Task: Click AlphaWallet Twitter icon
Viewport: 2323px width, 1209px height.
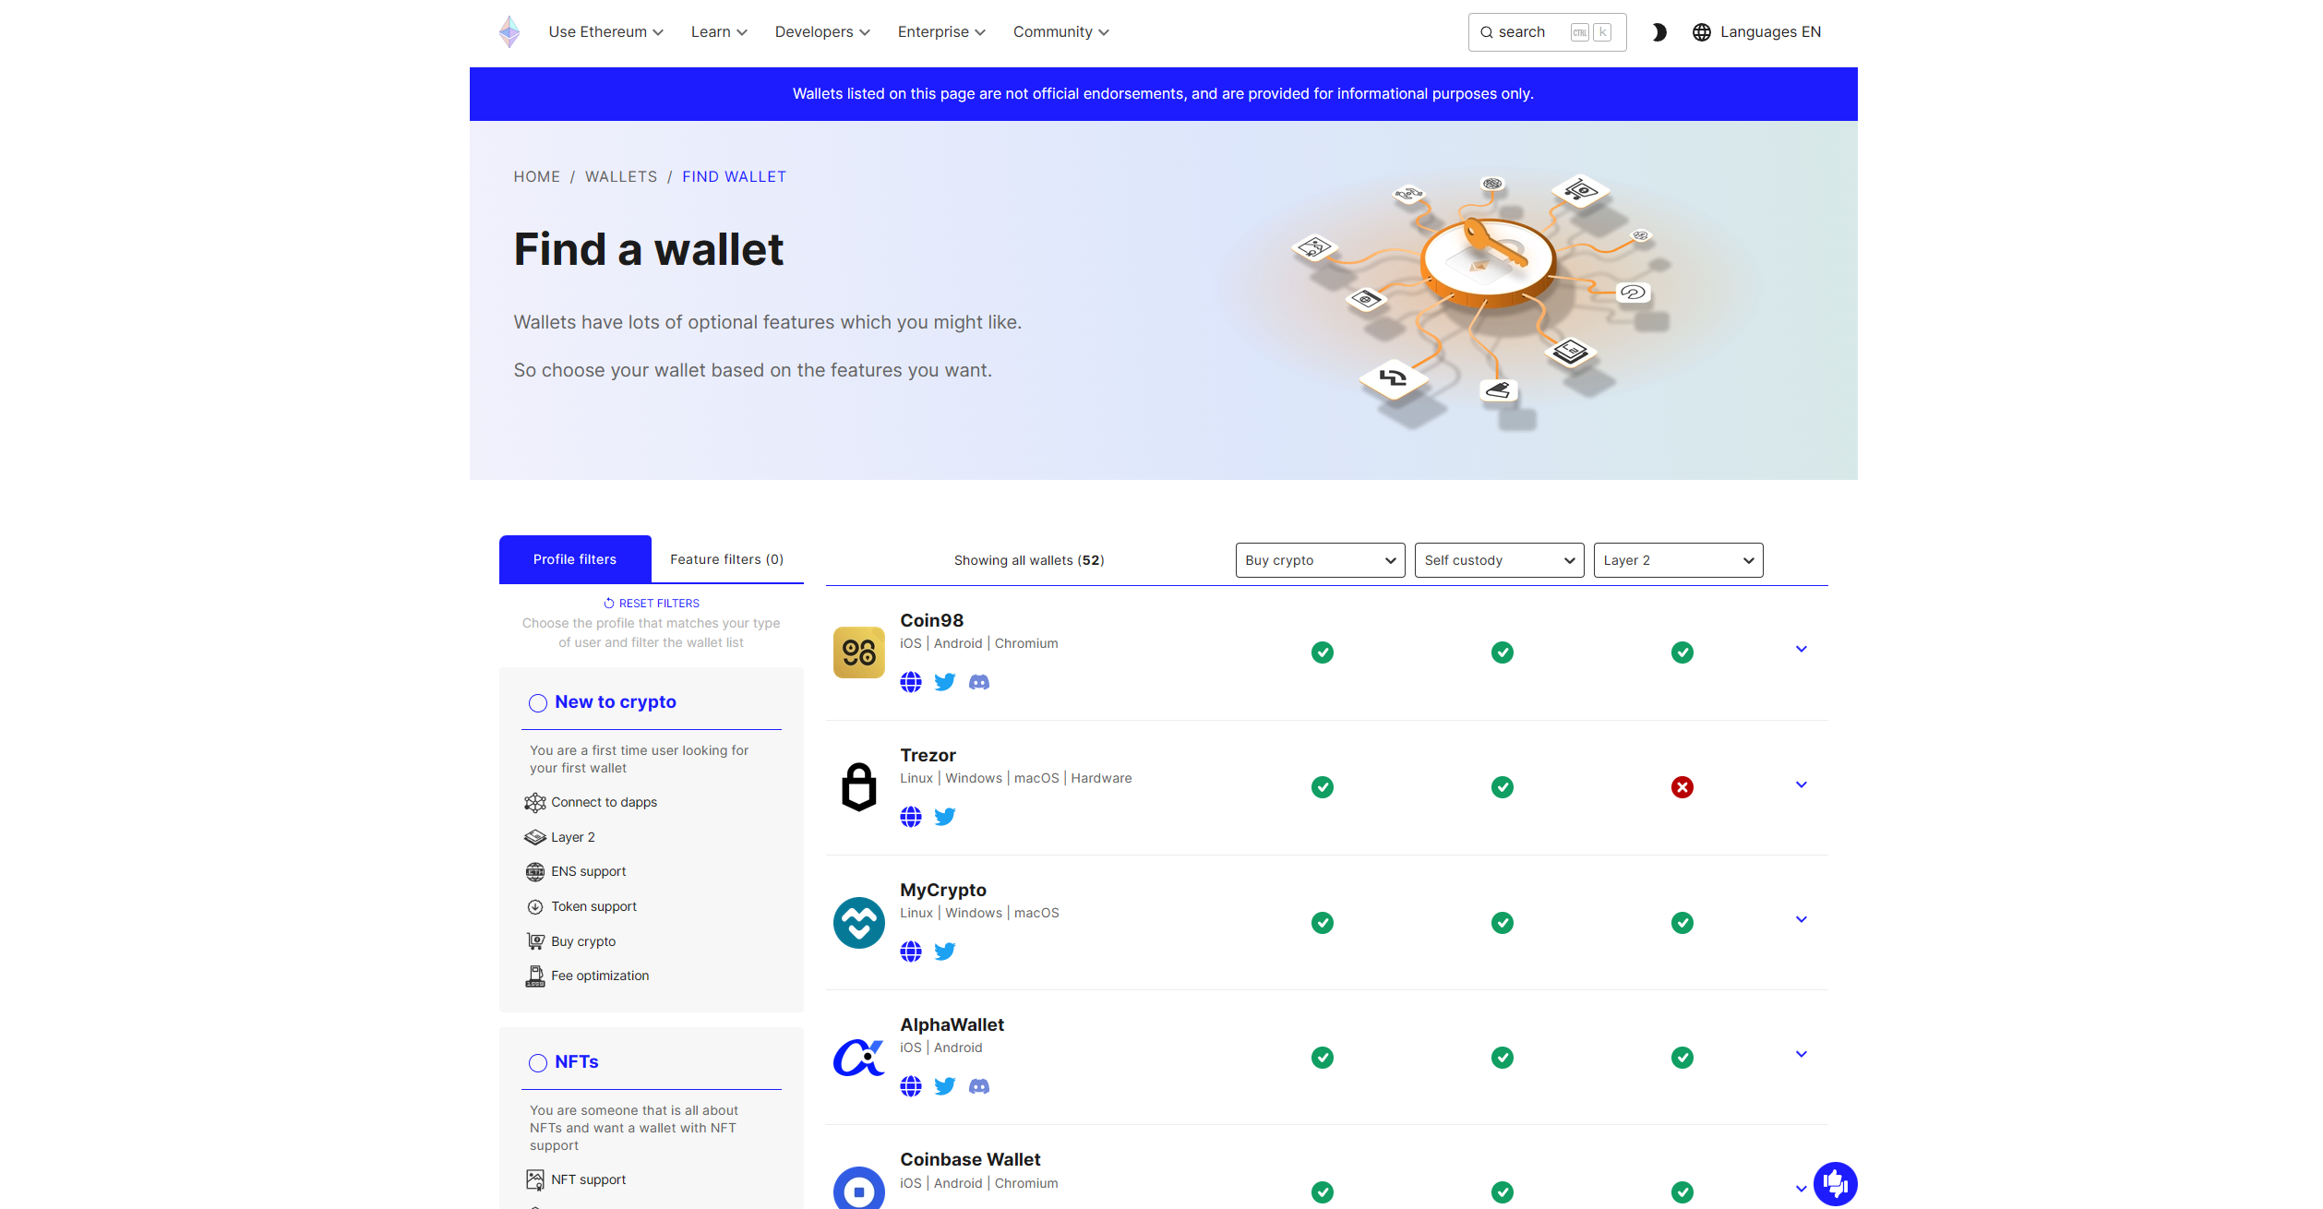Action: click(944, 1086)
